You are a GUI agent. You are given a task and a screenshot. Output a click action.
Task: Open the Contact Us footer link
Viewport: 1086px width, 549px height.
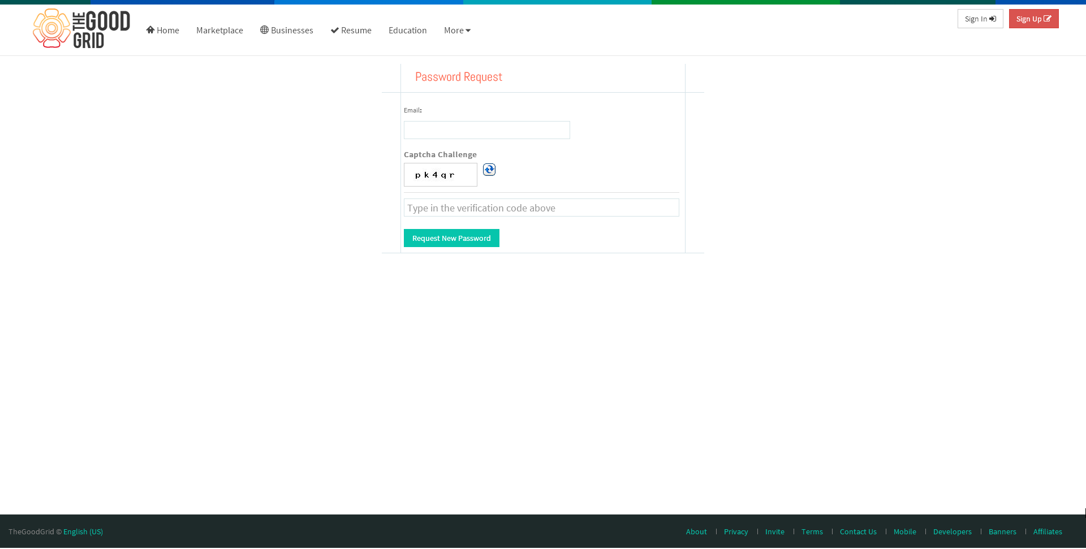click(x=858, y=531)
